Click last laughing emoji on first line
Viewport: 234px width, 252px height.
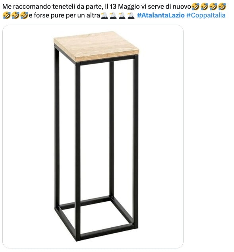pyautogui.click(x=222, y=7)
